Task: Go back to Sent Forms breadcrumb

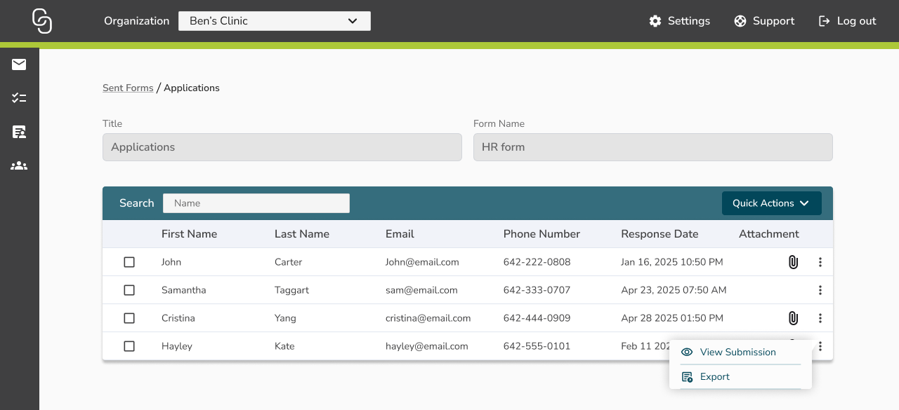Action: click(128, 88)
